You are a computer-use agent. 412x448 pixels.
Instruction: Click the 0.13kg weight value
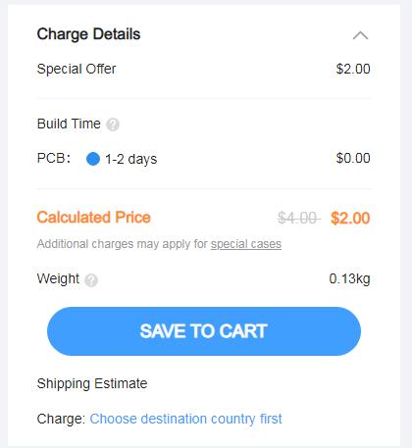(349, 278)
